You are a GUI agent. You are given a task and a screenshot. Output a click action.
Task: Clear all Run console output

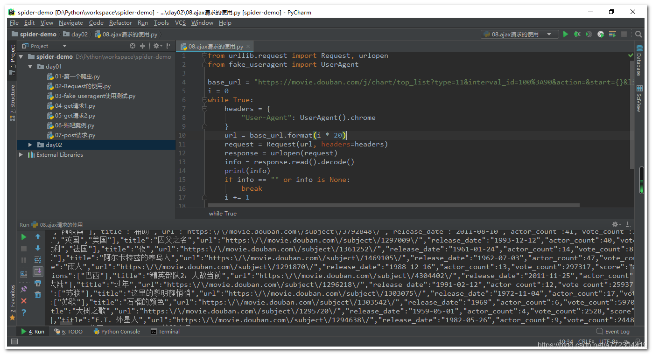tap(38, 295)
